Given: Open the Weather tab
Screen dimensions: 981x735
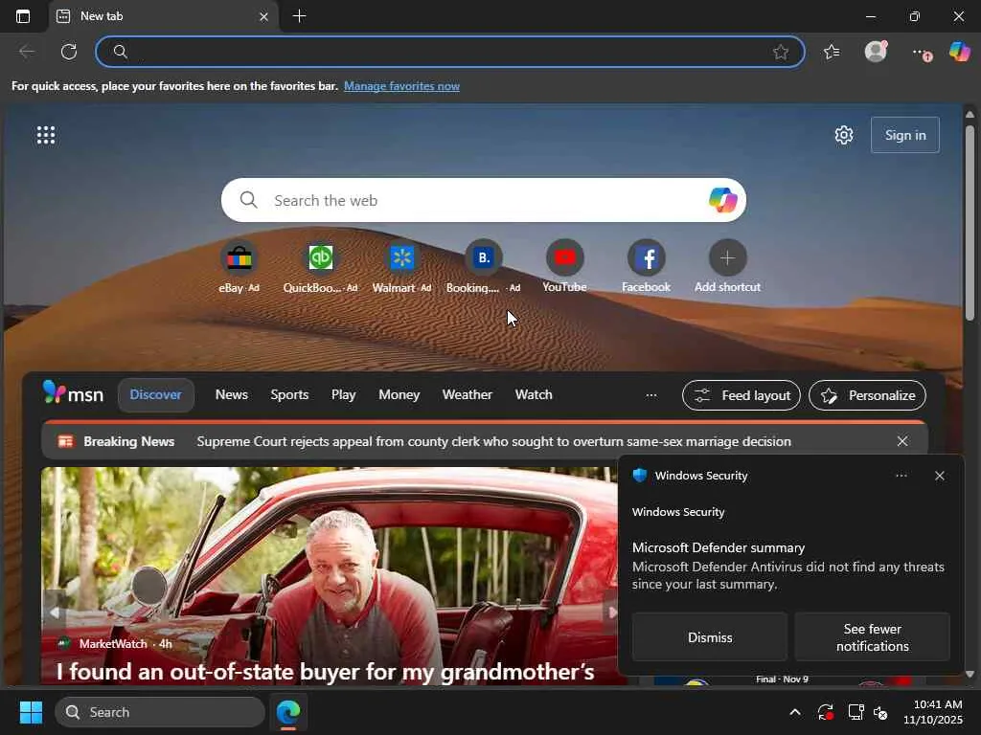Looking at the screenshot, I should [x=468, y=395].
